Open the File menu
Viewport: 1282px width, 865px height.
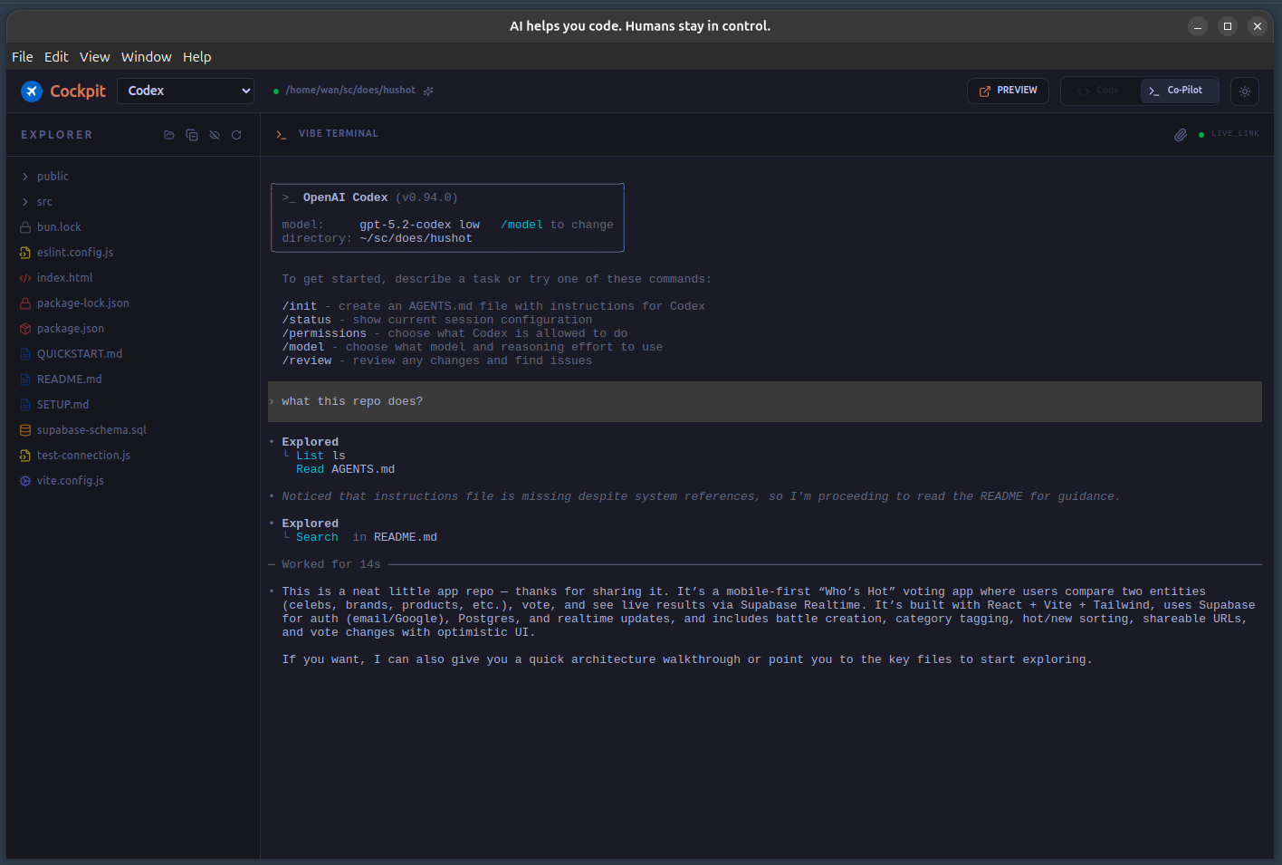click(23, 57)
